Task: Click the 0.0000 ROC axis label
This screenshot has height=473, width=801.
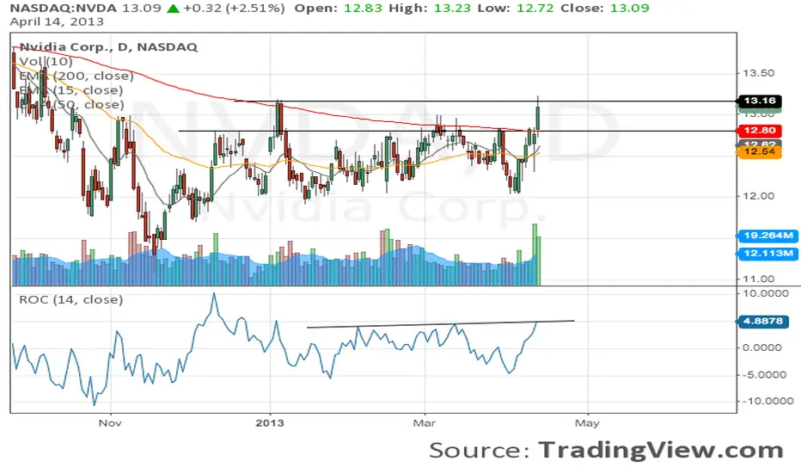Action: (x=761, y=347)
